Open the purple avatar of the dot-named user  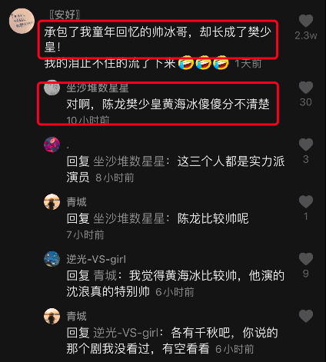pos(52,144)
